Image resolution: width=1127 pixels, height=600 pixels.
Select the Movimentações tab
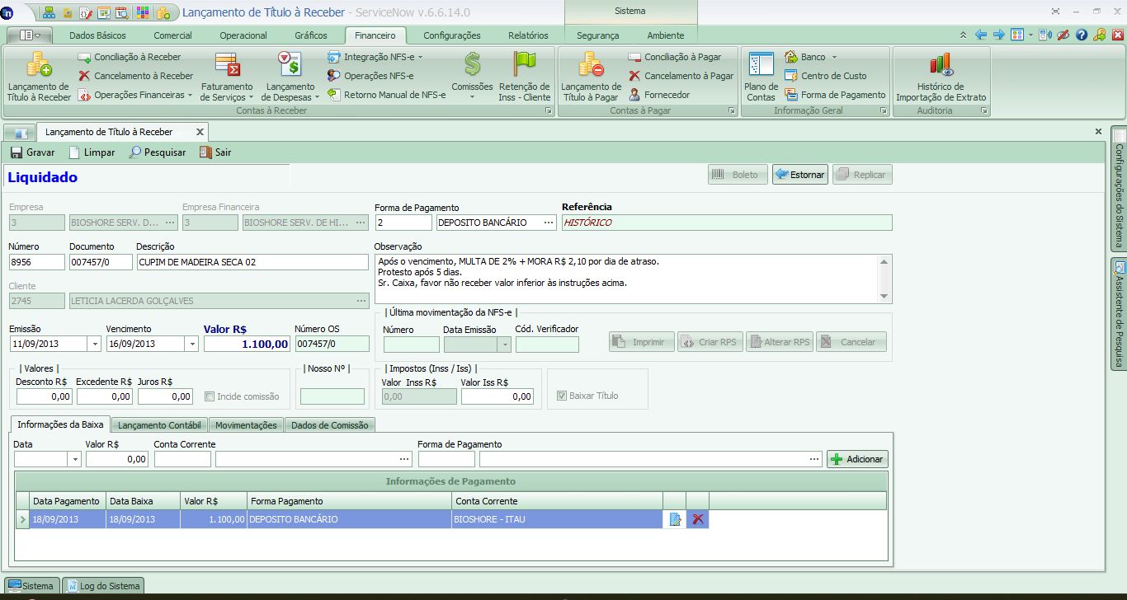(x=246, y=425)
